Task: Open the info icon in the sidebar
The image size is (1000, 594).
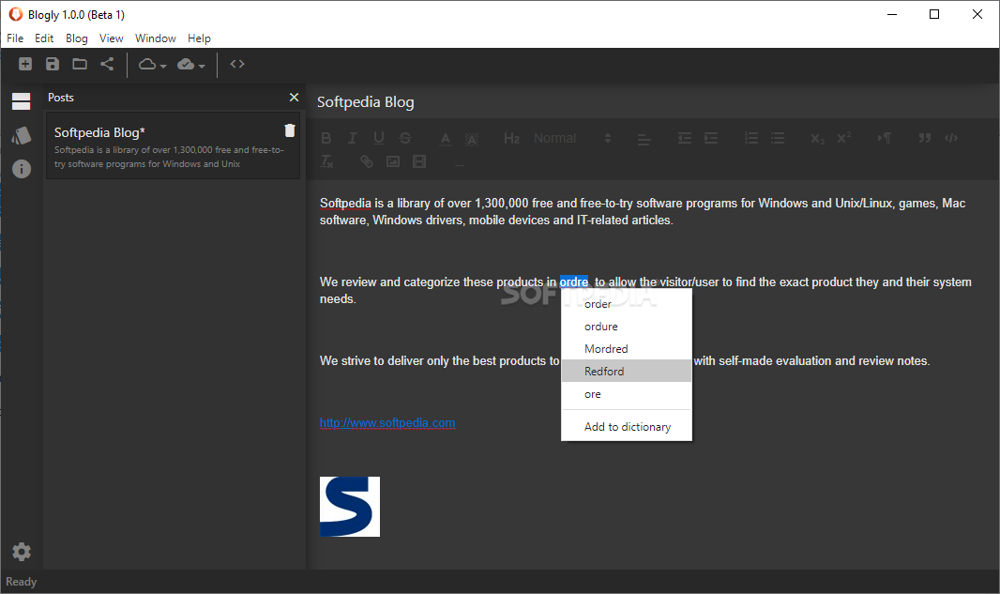Action: click(x=22, y=168)
